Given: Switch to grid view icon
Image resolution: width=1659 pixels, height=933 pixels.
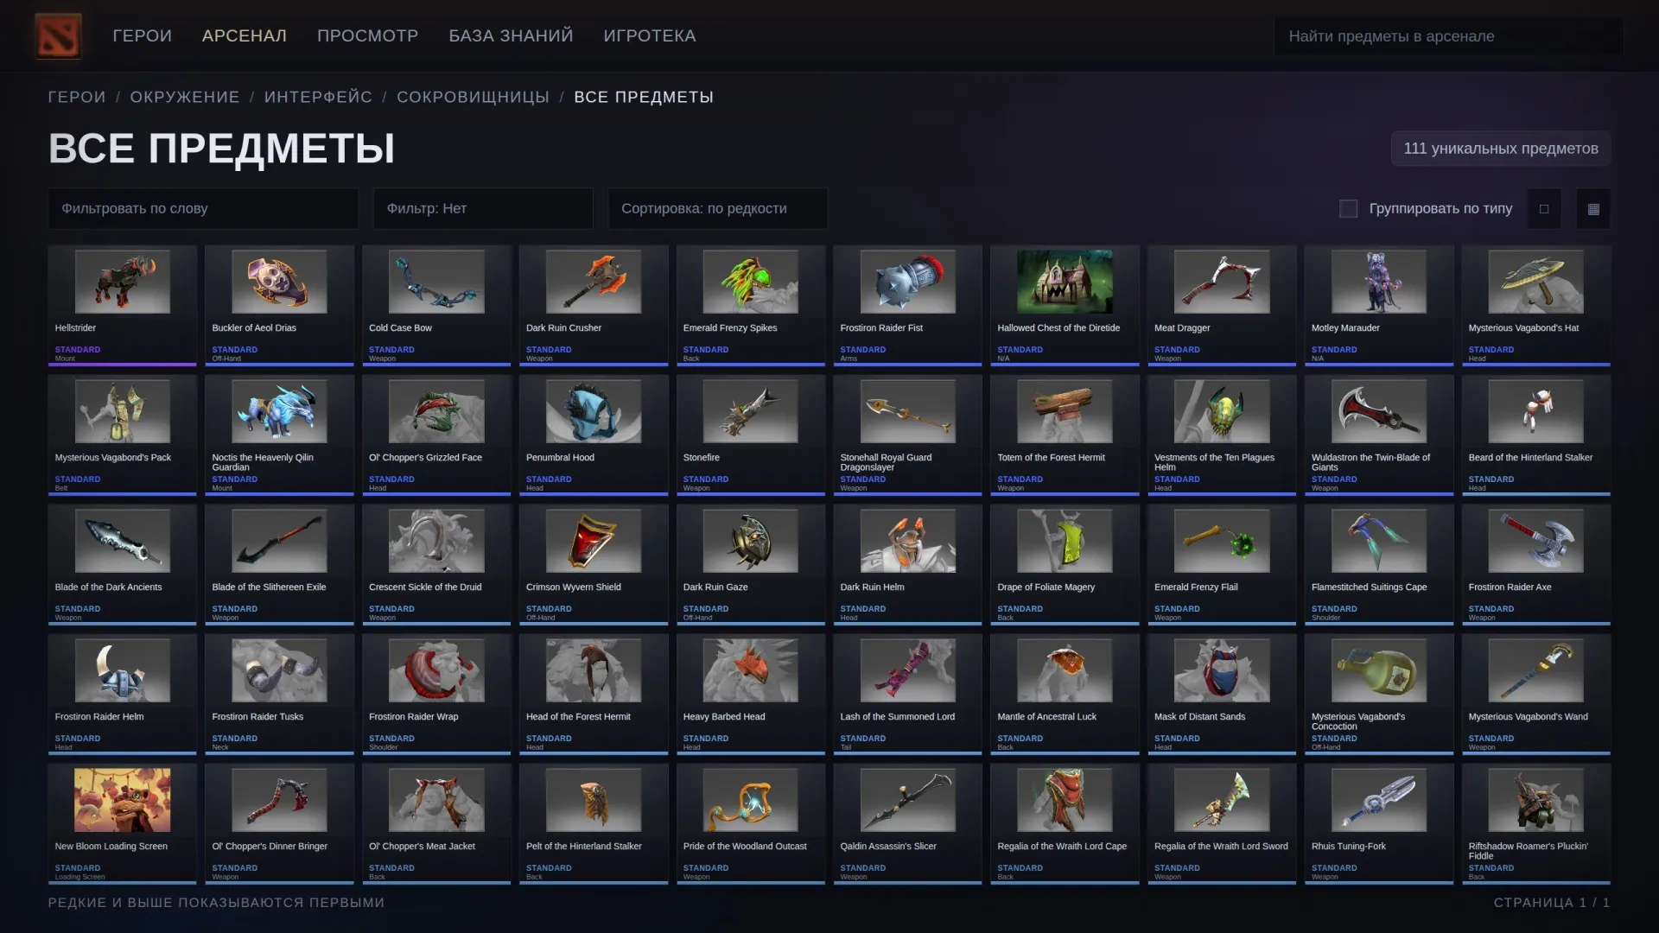Looking at the screenshot, I should click(1593, 208).
